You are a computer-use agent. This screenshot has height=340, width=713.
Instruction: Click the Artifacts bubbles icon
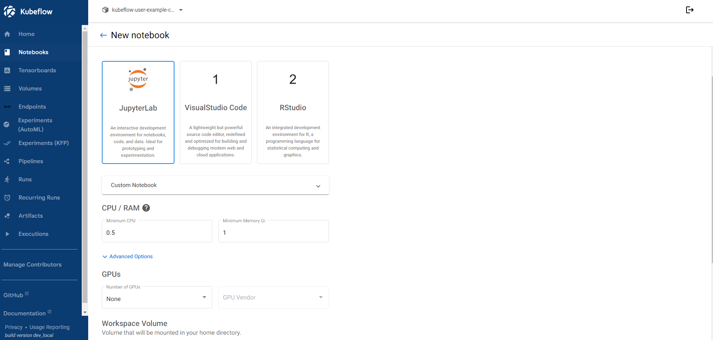pos(7,216)
